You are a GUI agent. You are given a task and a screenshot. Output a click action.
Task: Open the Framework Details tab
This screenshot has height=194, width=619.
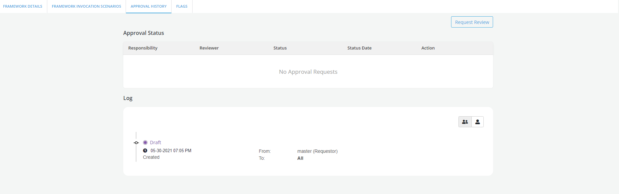(x=23, y=6)
